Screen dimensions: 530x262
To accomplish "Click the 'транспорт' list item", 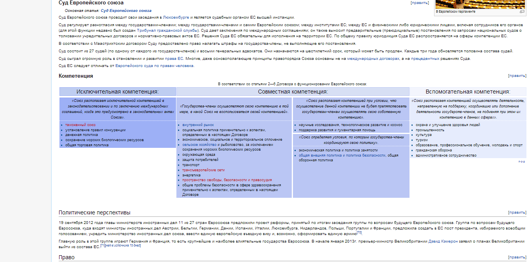I will tap(191, 165).
